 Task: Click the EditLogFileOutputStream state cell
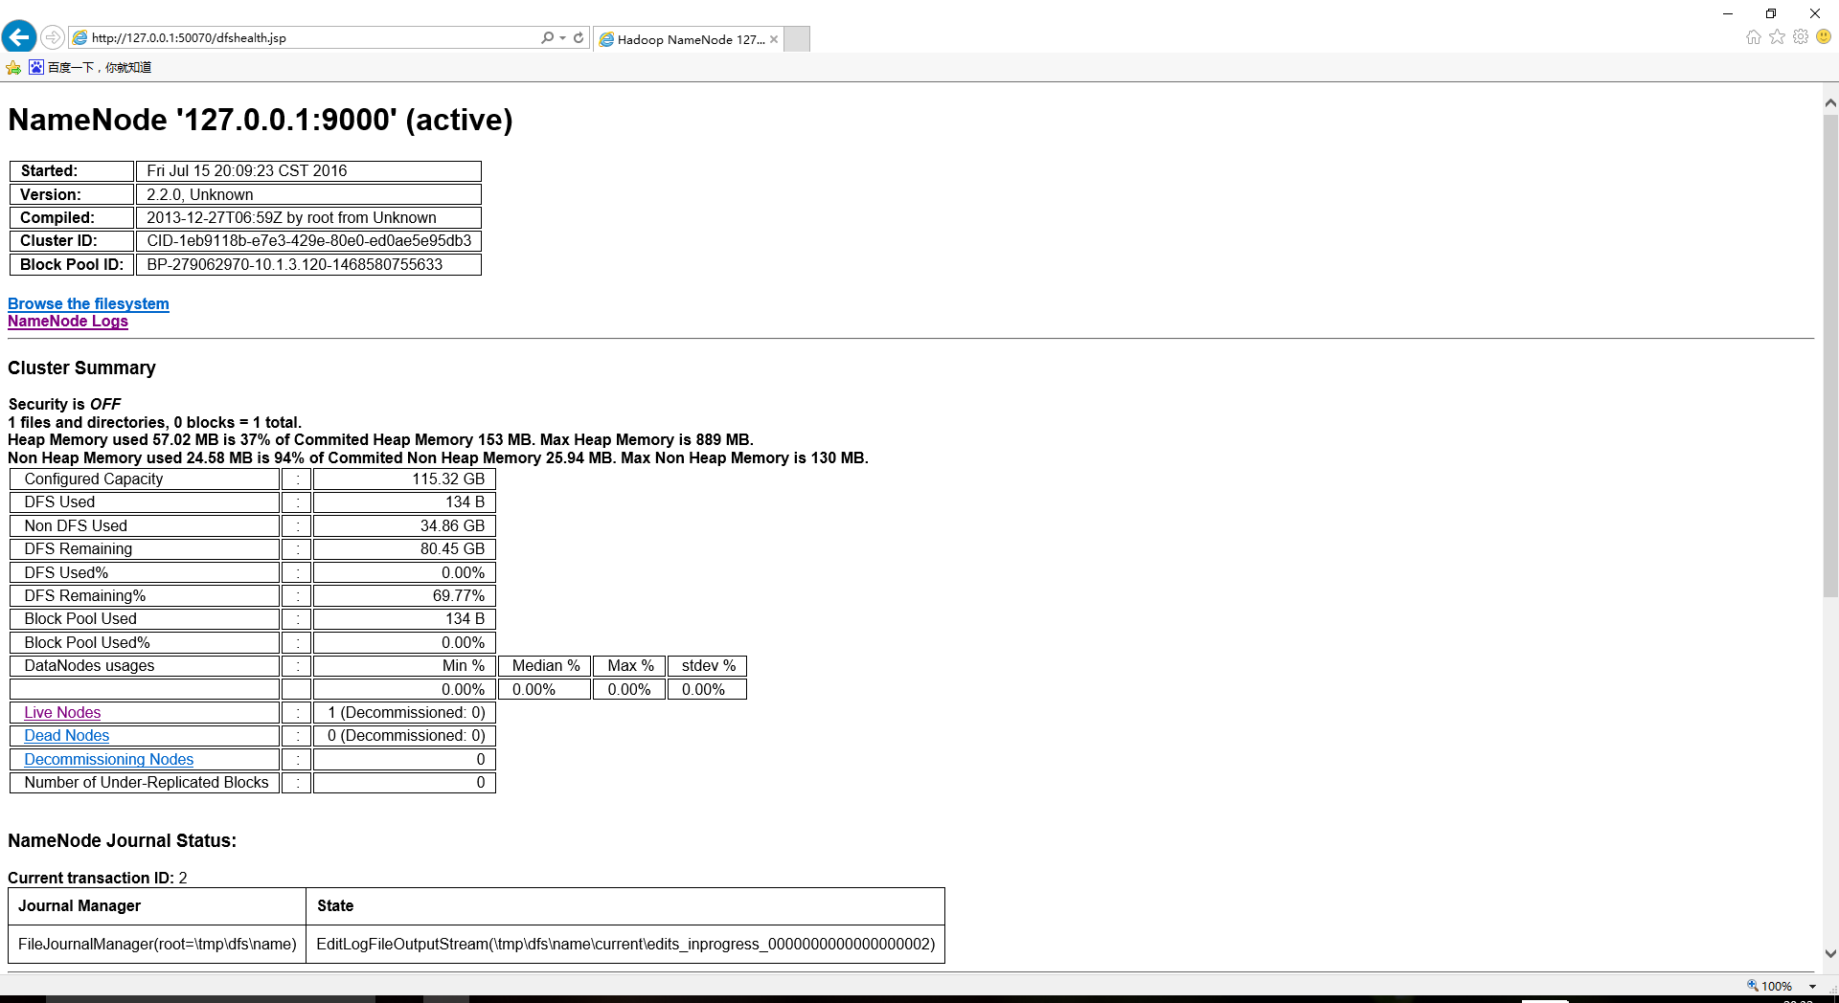click(625, 944)
